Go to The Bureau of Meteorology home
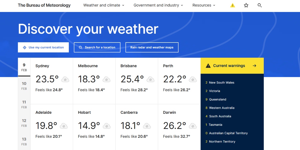This screenshot has height=150, width=300. (44, 5)
